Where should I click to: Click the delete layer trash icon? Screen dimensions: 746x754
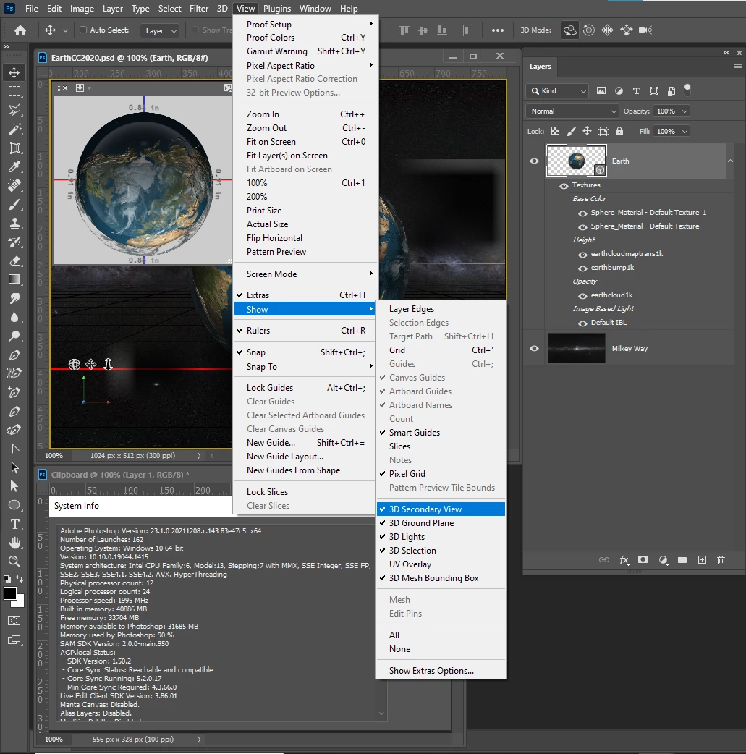pyautogui.click(x=721, y=560)
